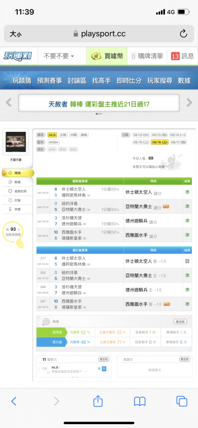Screen dimensions: 198x428
Task: Open 討論區 forum nav item
Action: pyautogui.click(x=77, y=80)
